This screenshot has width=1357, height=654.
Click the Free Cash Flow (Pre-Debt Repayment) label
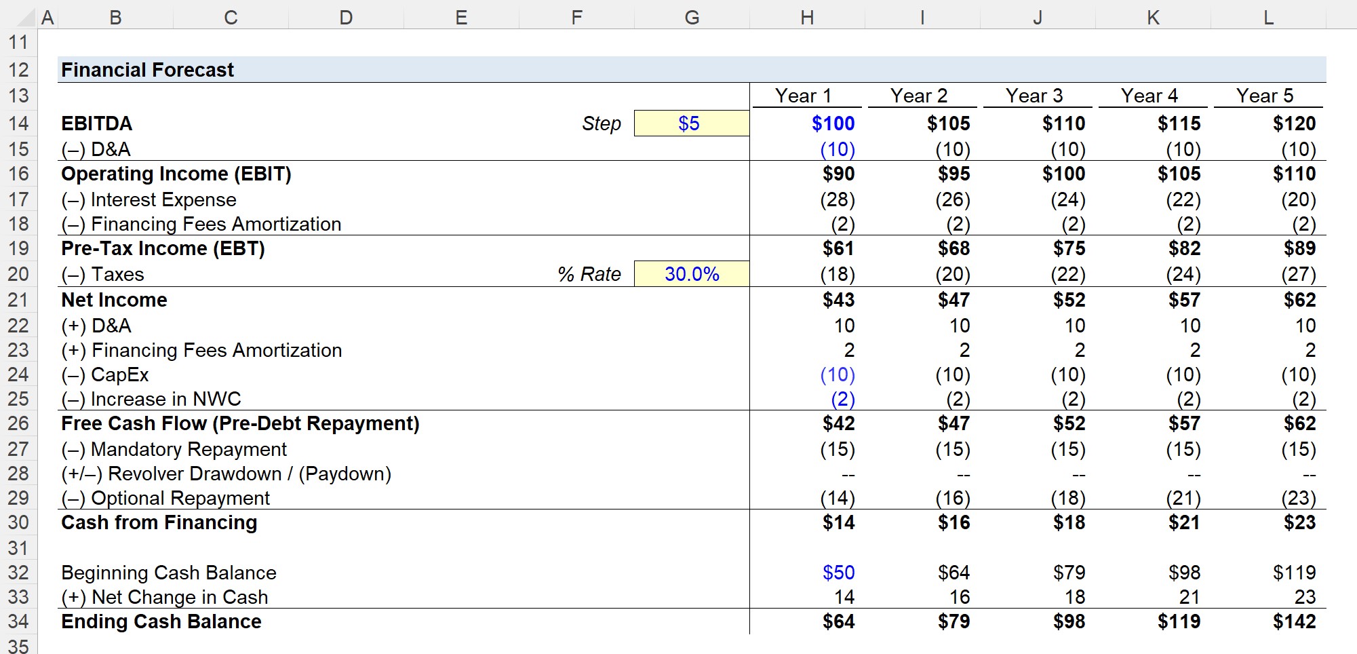coord(240,424)
